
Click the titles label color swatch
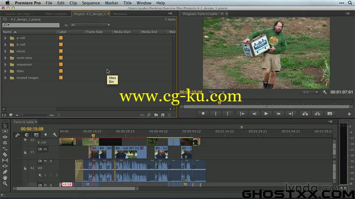click(x=61, y=71)
